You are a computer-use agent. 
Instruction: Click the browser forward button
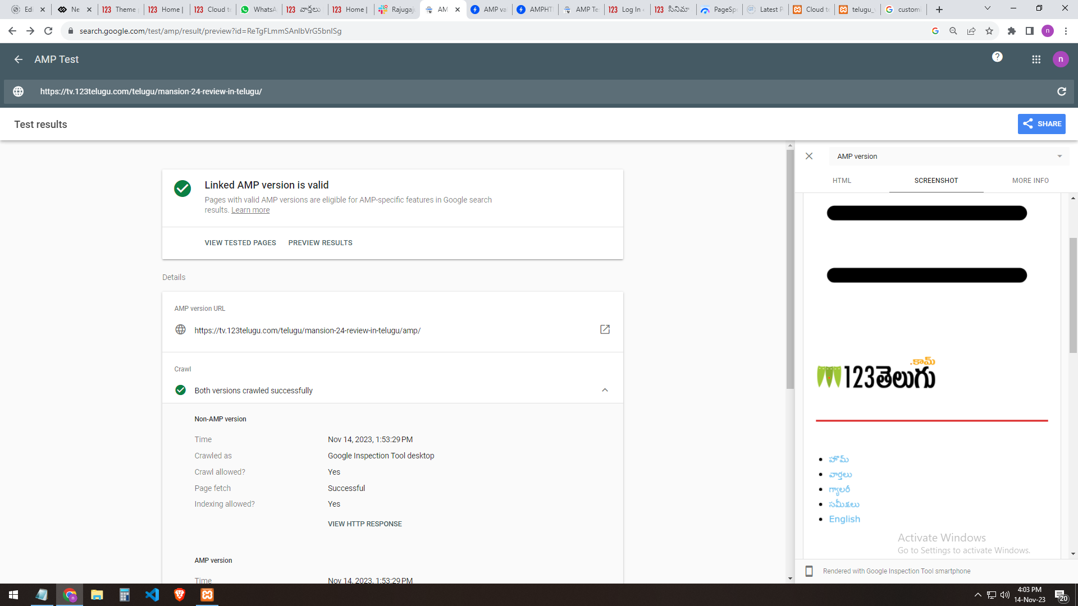click(x=30, y=31)
